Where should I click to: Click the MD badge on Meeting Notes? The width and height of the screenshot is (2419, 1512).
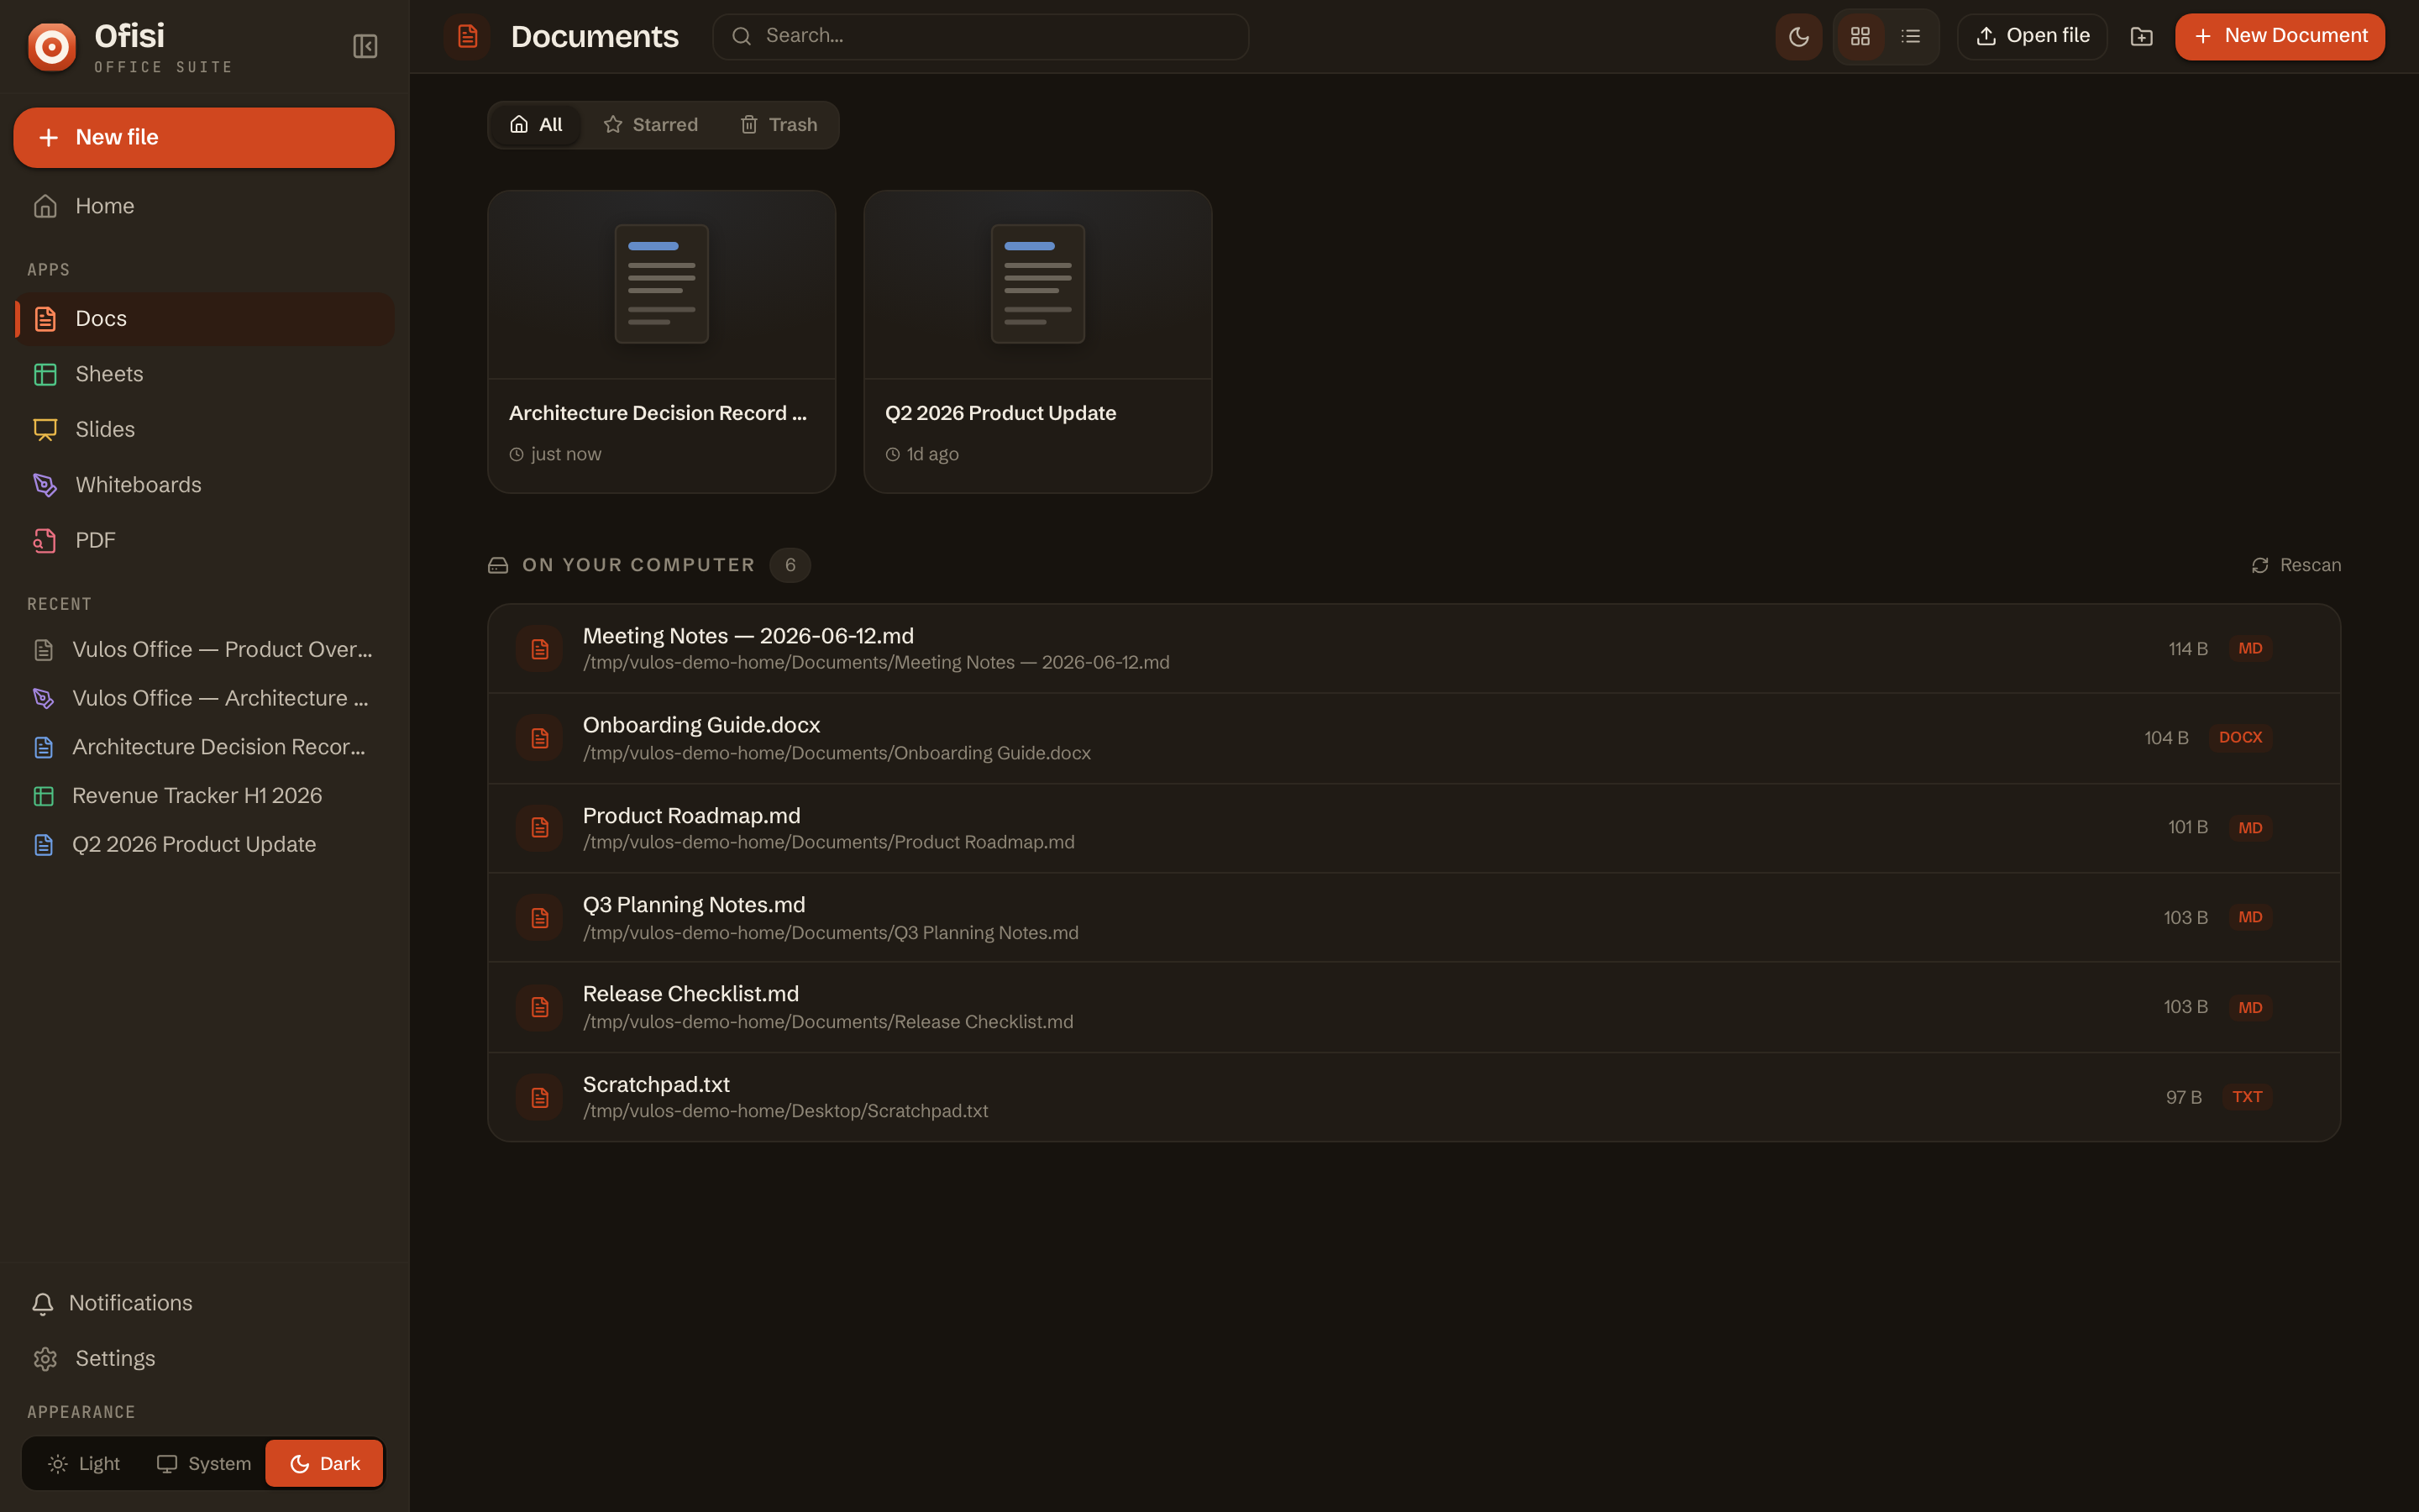pyautogui.click(x=2250, y=649)
